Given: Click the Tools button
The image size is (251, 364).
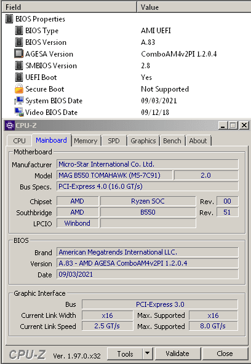Looking at the screenshot, I should pos(125,354).
